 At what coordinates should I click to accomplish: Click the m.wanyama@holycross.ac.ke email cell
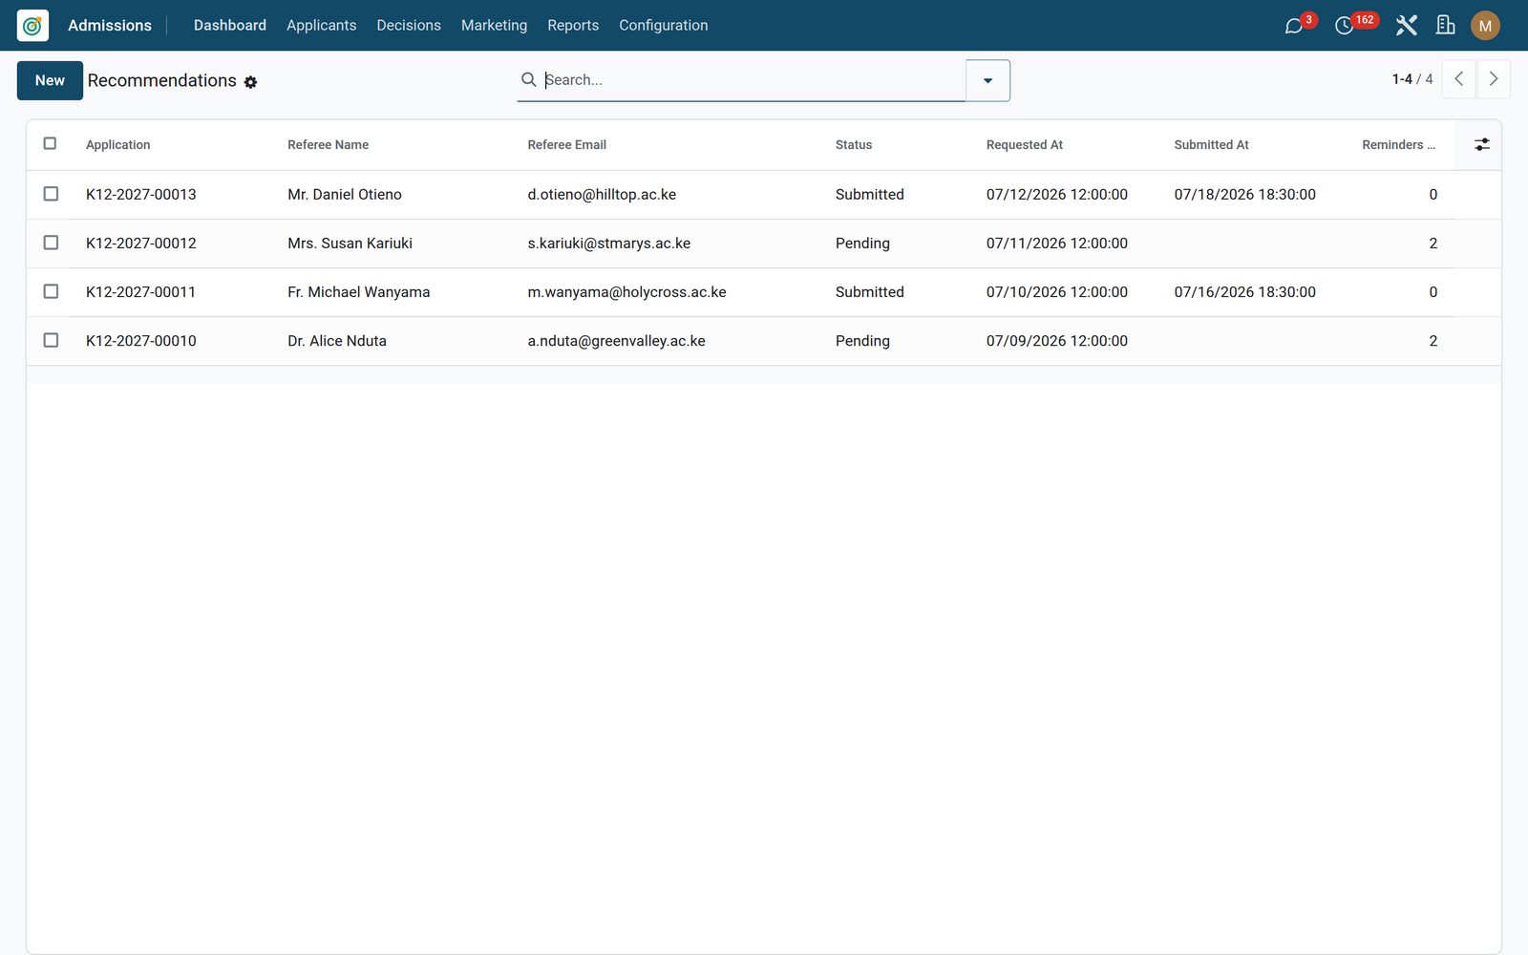pos(626,292)
